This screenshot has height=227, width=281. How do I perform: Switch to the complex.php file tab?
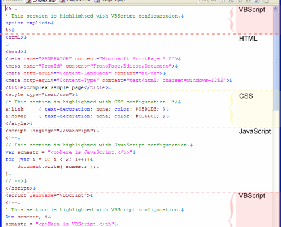(110, 1)
